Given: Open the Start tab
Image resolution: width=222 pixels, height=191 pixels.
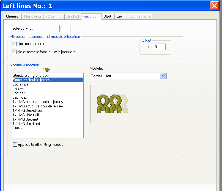Looking at the screenshot, I should coord(107,16).
